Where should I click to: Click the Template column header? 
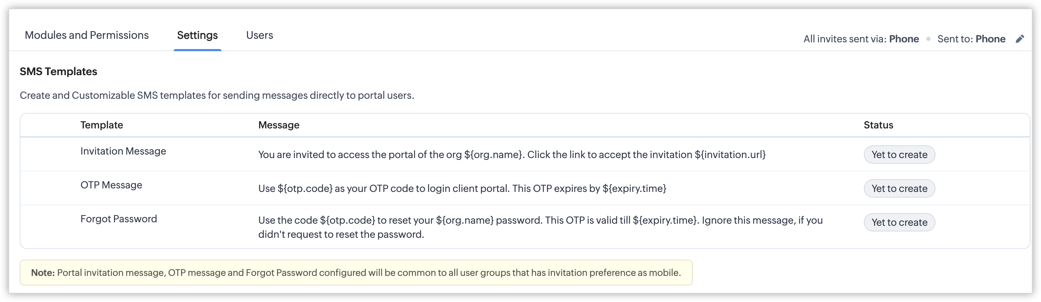101,125
